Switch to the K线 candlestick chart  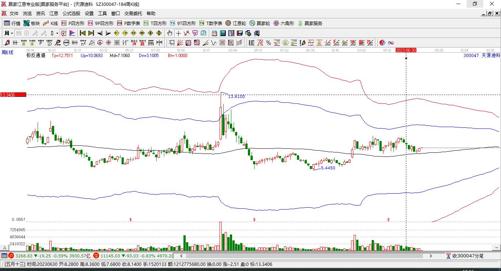[x=50, y=23]
